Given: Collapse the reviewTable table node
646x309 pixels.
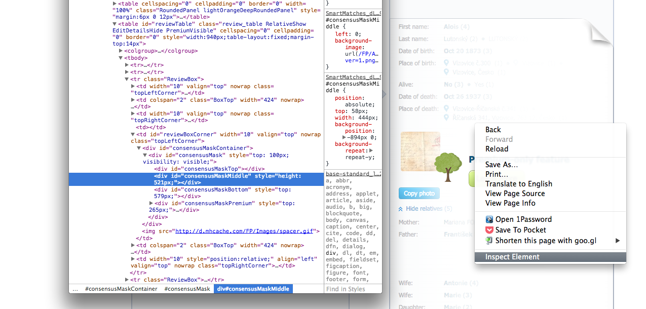Looking at the screenshot, I should [115, 24].
